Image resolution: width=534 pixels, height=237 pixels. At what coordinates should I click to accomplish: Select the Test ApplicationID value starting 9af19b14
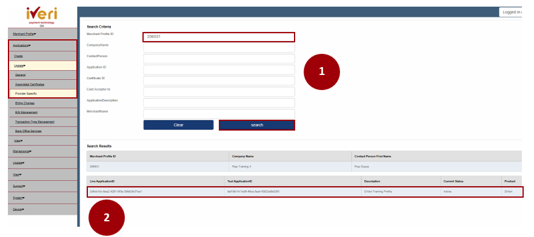(x=253, y=192)
